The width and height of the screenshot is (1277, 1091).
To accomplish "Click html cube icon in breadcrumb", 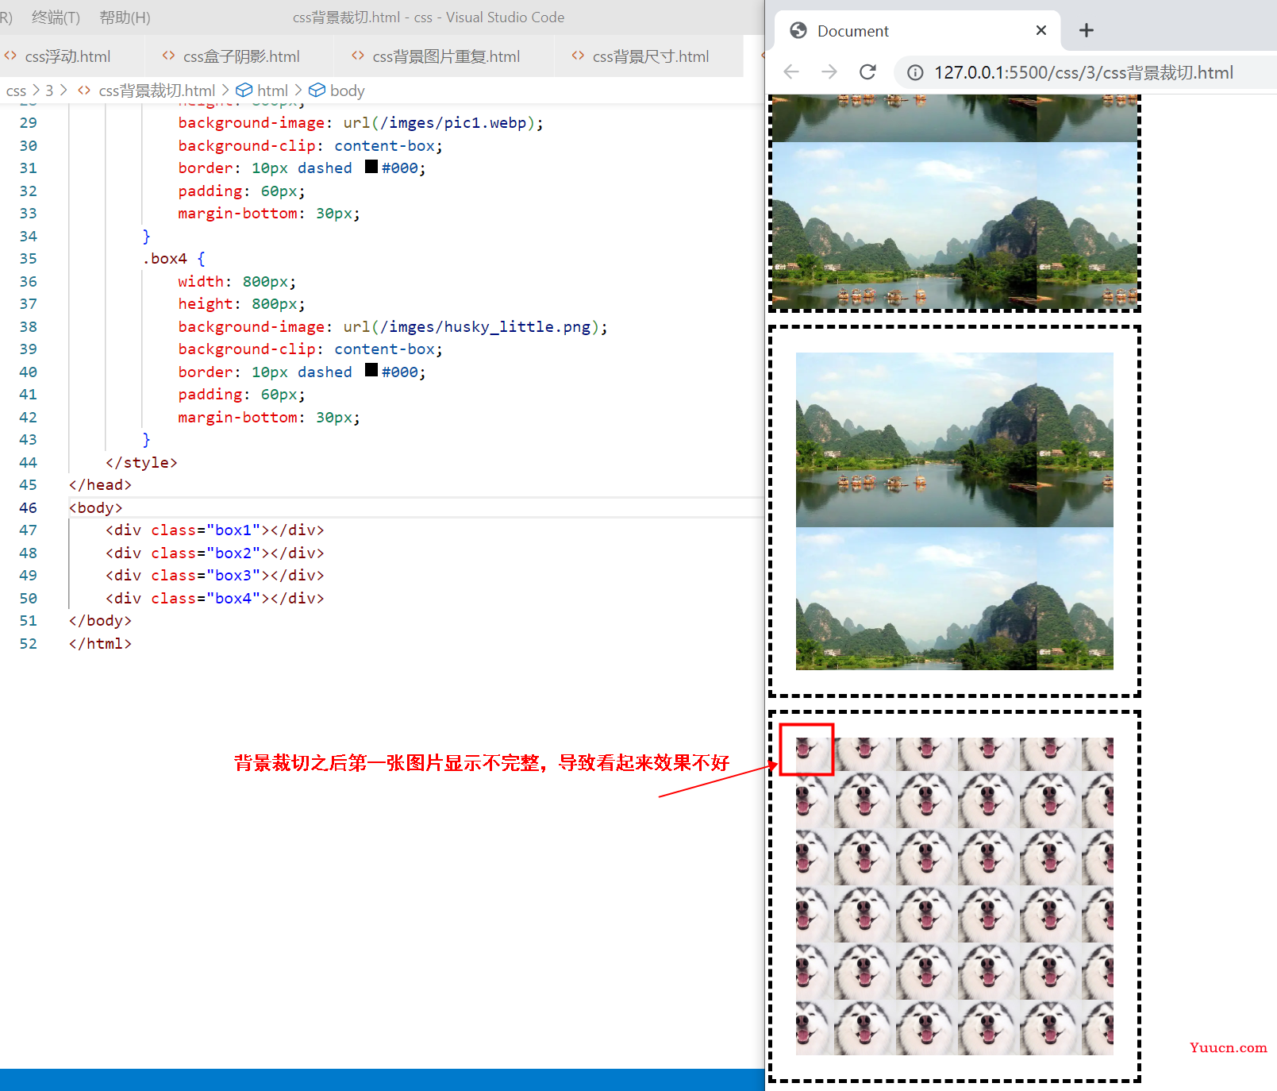I will [x=244, y=91].
